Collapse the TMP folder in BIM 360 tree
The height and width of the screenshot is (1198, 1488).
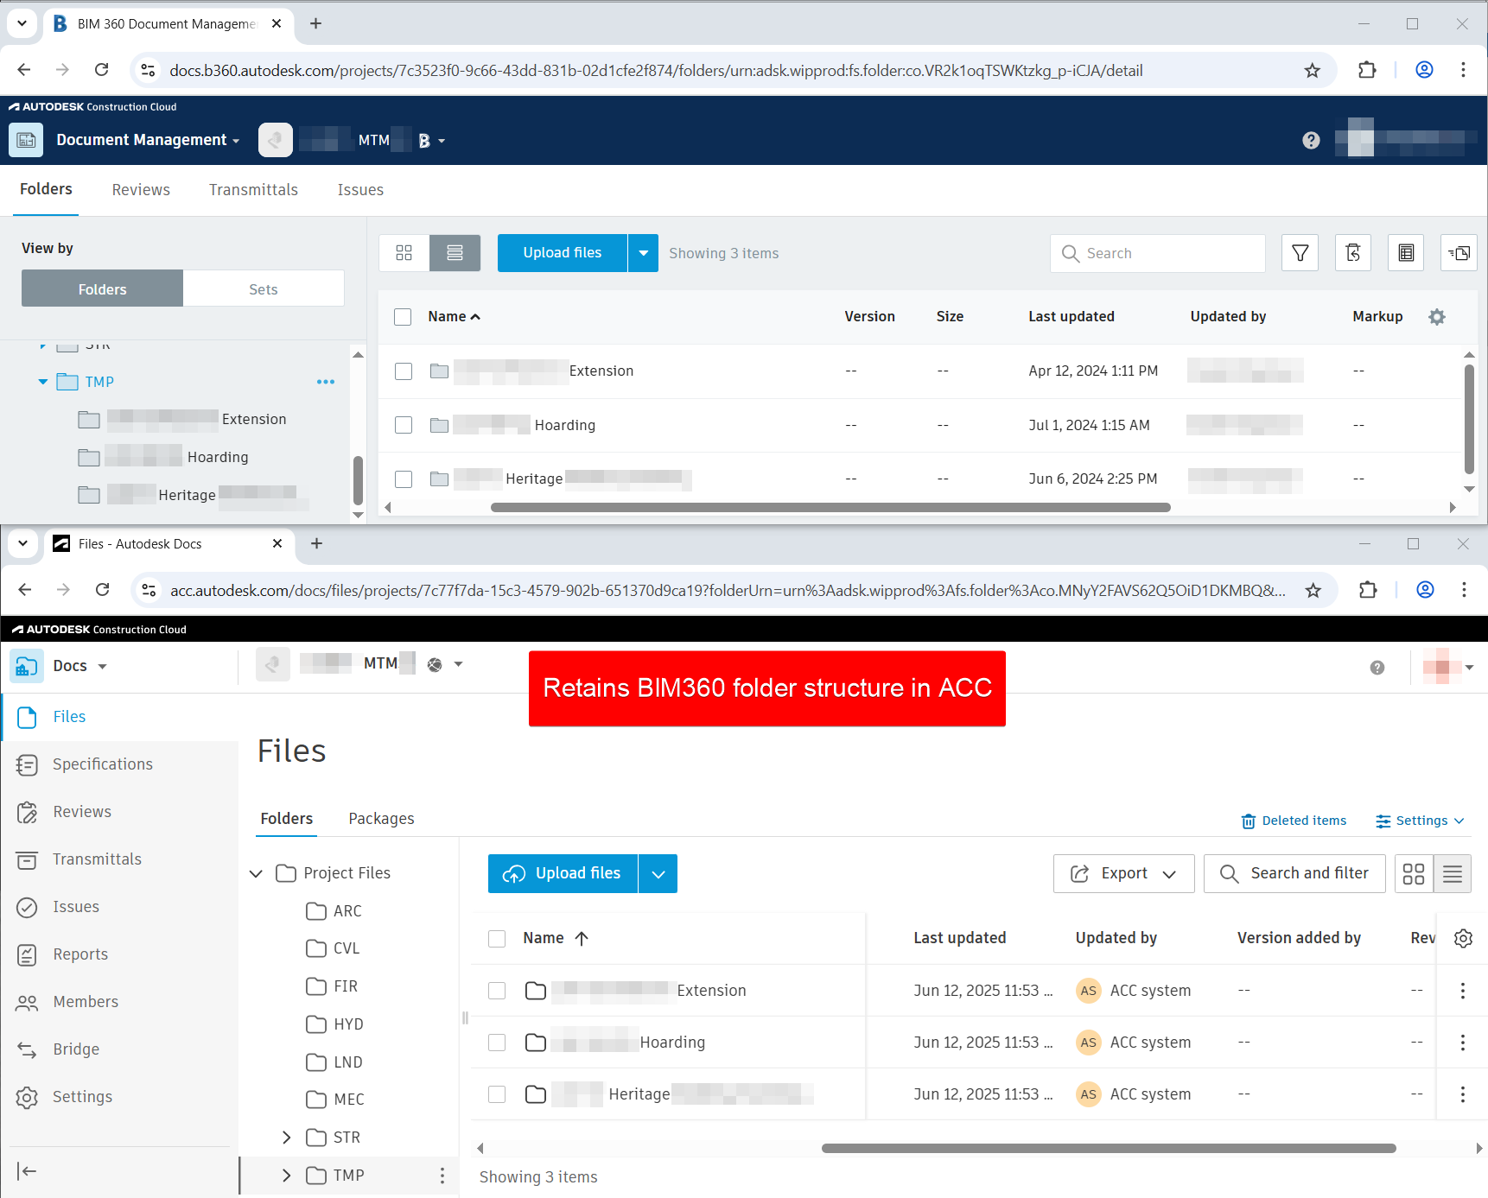(43, 382)
